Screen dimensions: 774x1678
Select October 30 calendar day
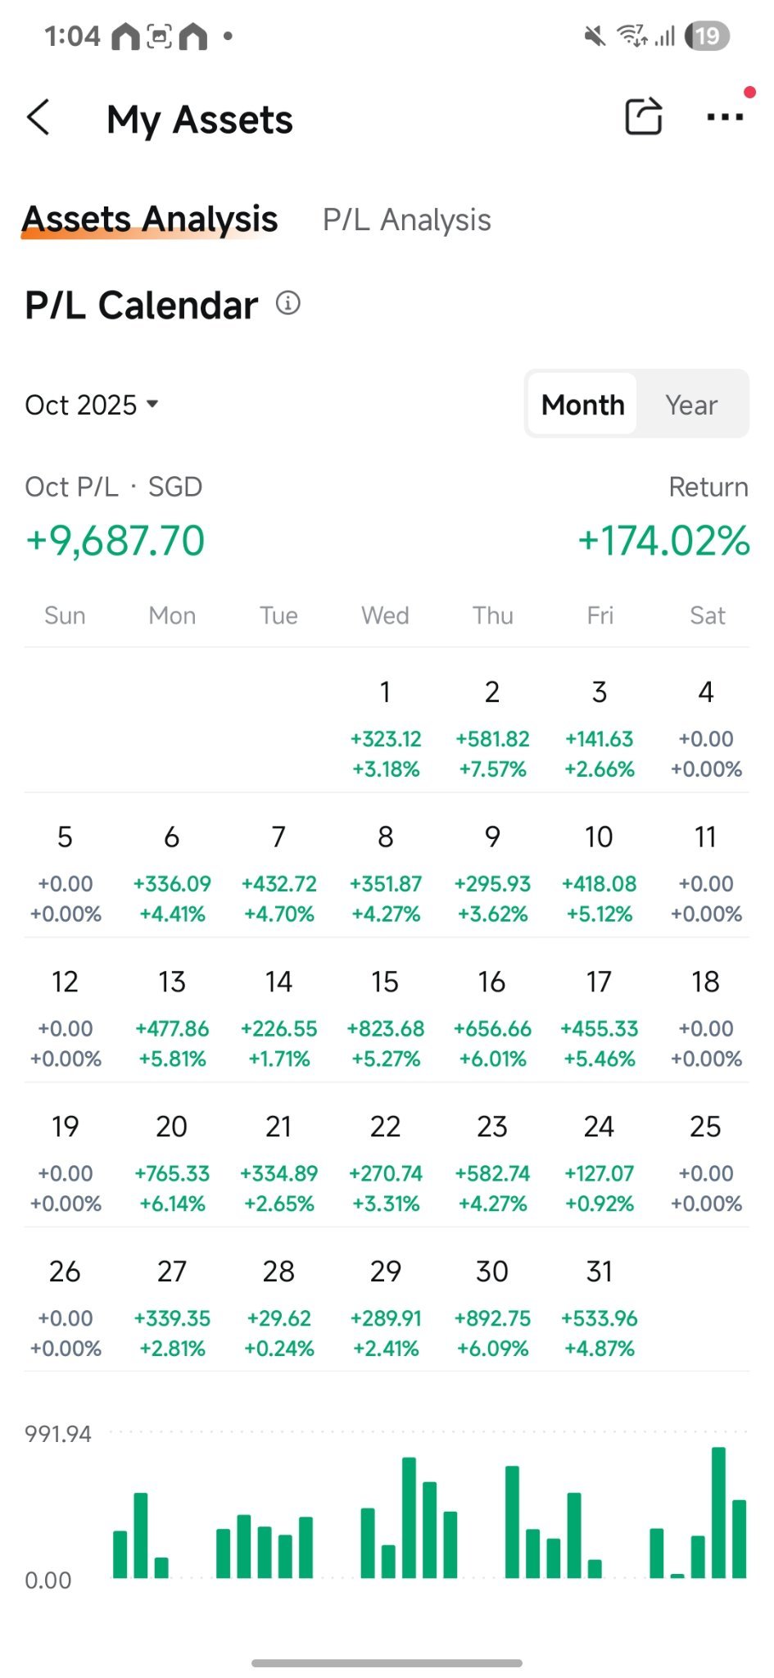492,1308
